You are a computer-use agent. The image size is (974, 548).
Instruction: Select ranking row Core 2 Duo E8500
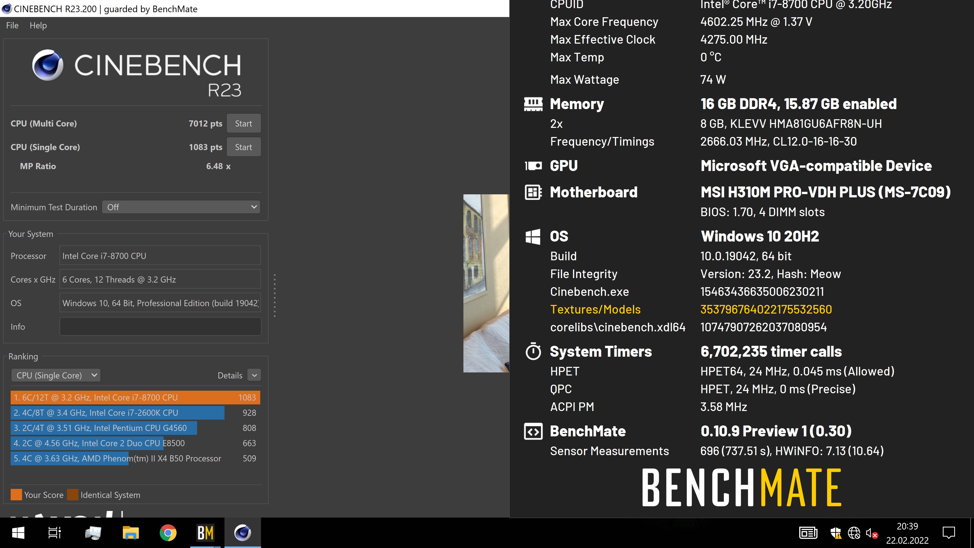[x=135, y=443]
